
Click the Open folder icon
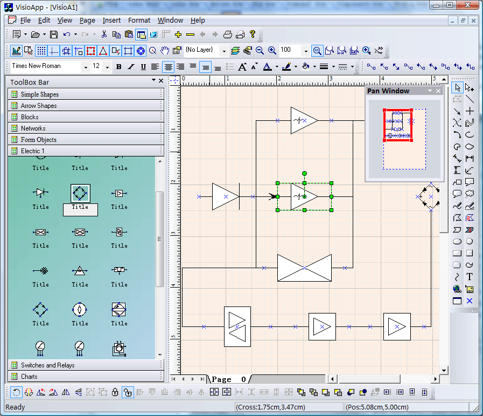tap(36, 34)
